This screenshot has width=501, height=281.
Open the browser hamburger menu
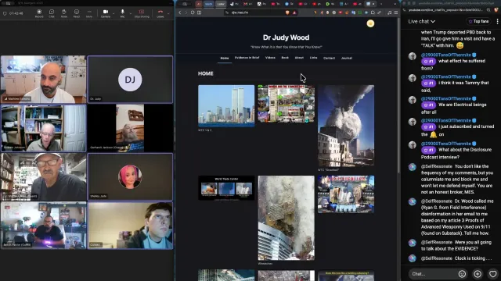(x=395, y=12)
